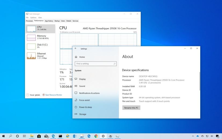Show hidden tray icons chevron
Screen dimensions: 222x139
coord(193,136)
